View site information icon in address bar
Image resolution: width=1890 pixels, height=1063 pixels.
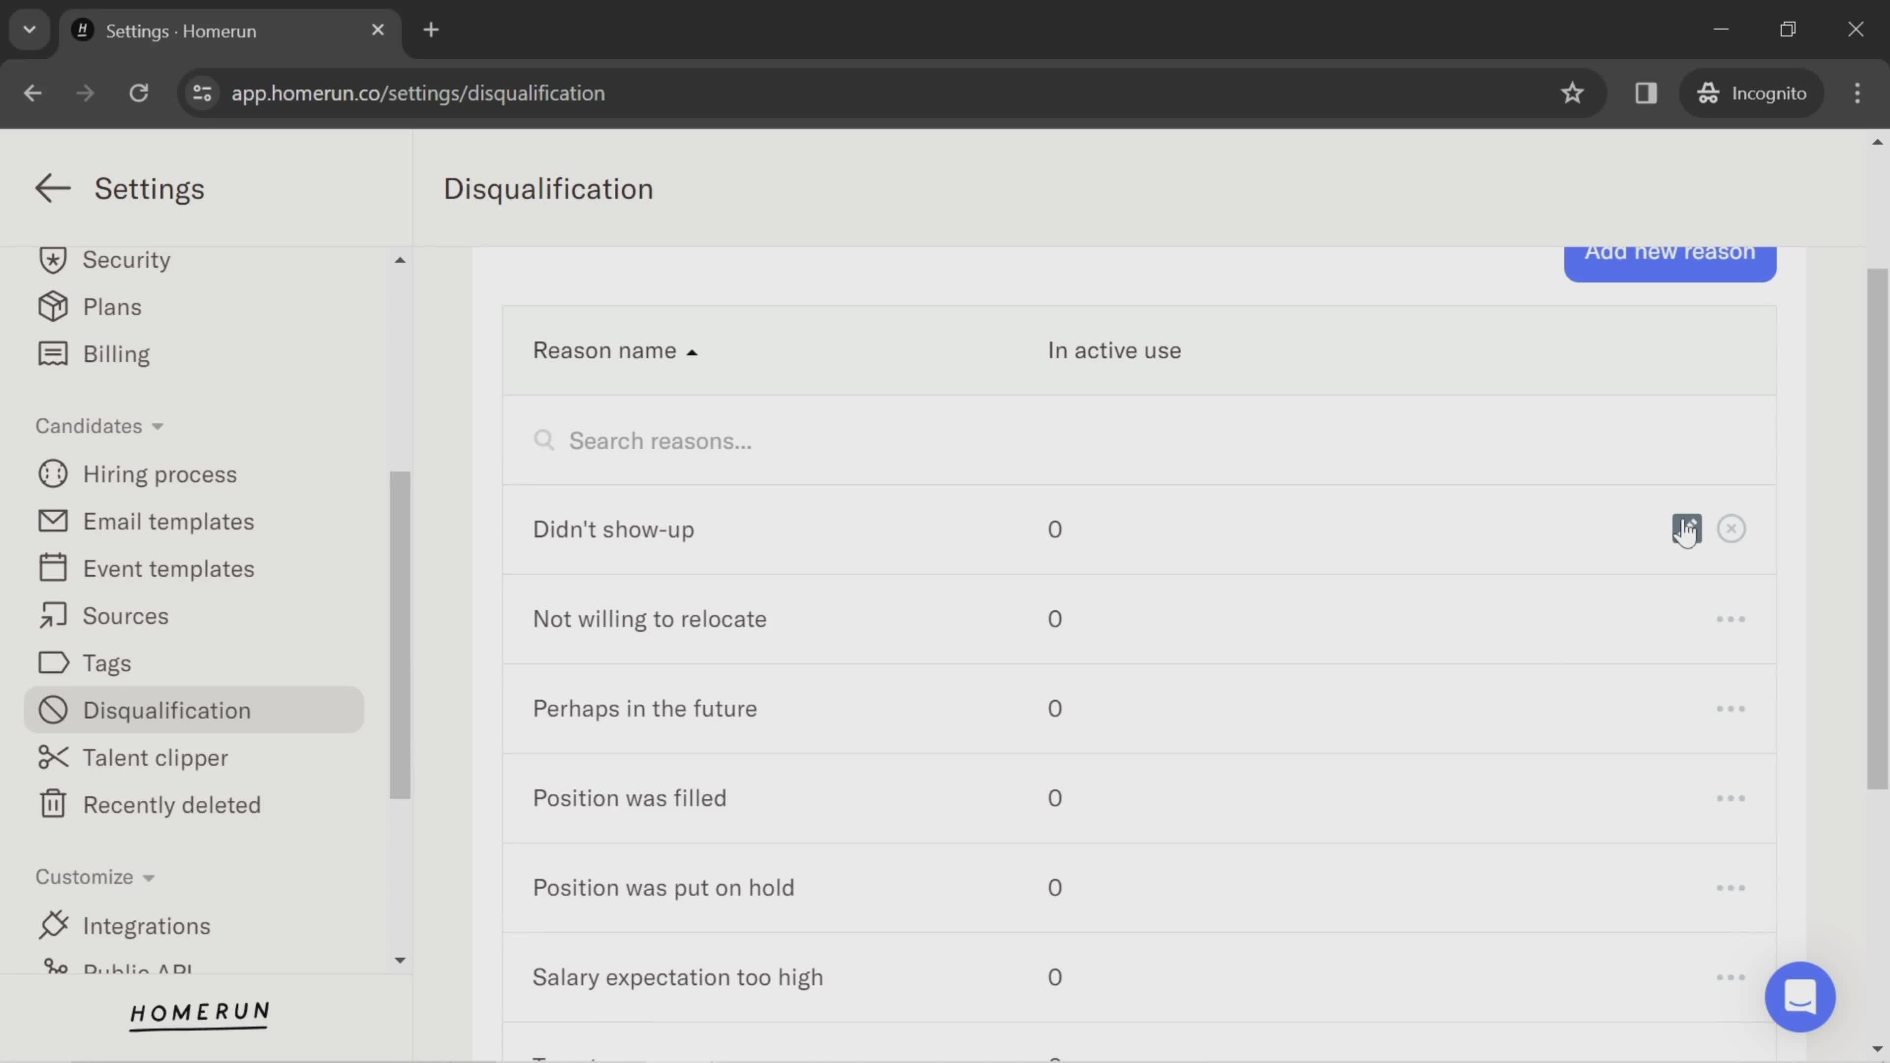coord(202,93)
